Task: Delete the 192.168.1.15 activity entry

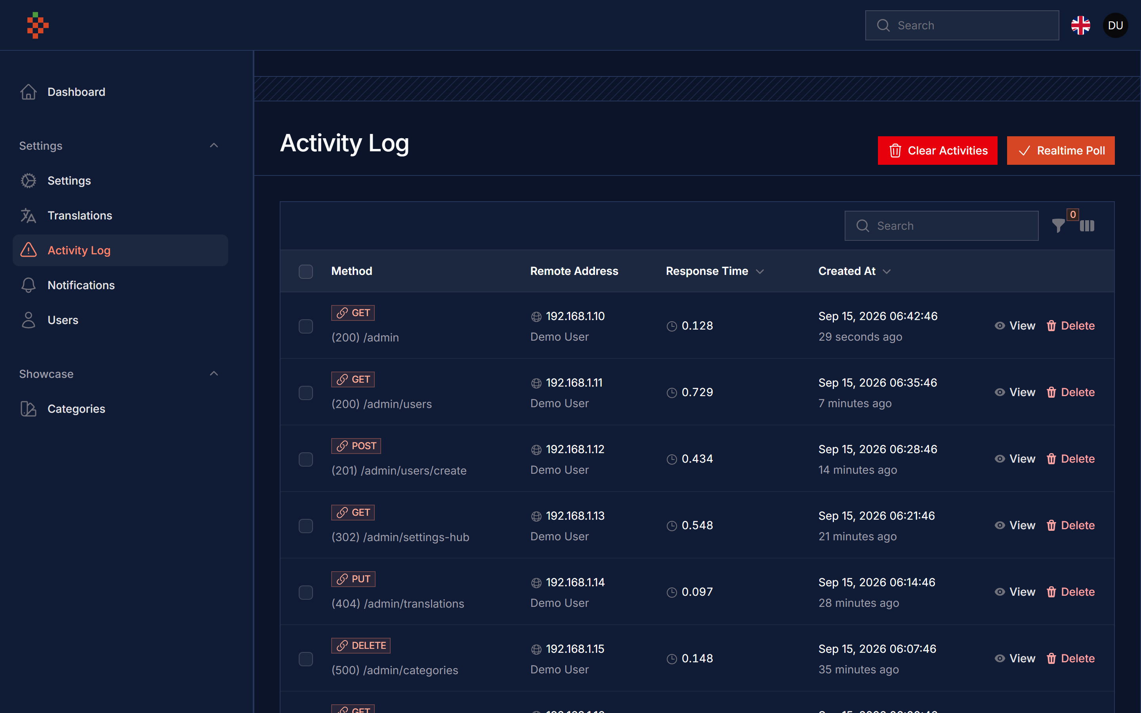Action: click(x=1070, y=658)
